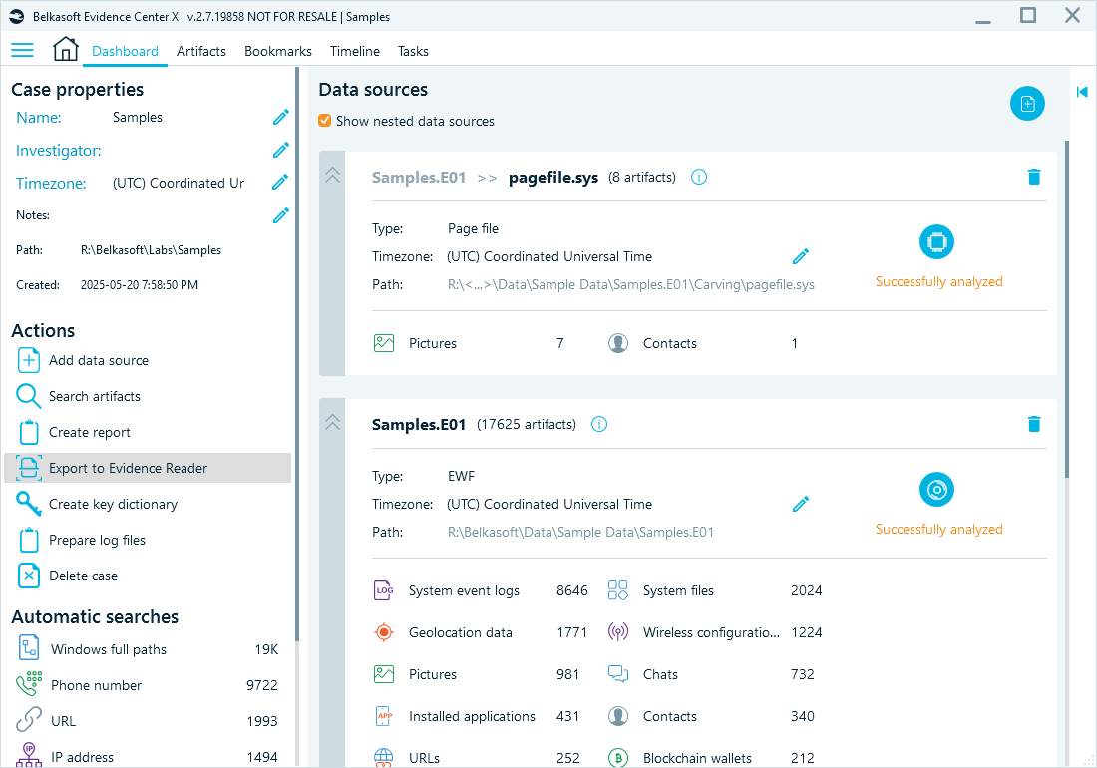
Task: Open the pagefile.sys Contacts icon
Action: 617,343
